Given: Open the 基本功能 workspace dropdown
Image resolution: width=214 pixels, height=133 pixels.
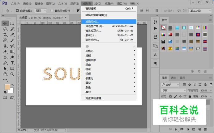Looking at the screenshot, I should coord(200,11).
